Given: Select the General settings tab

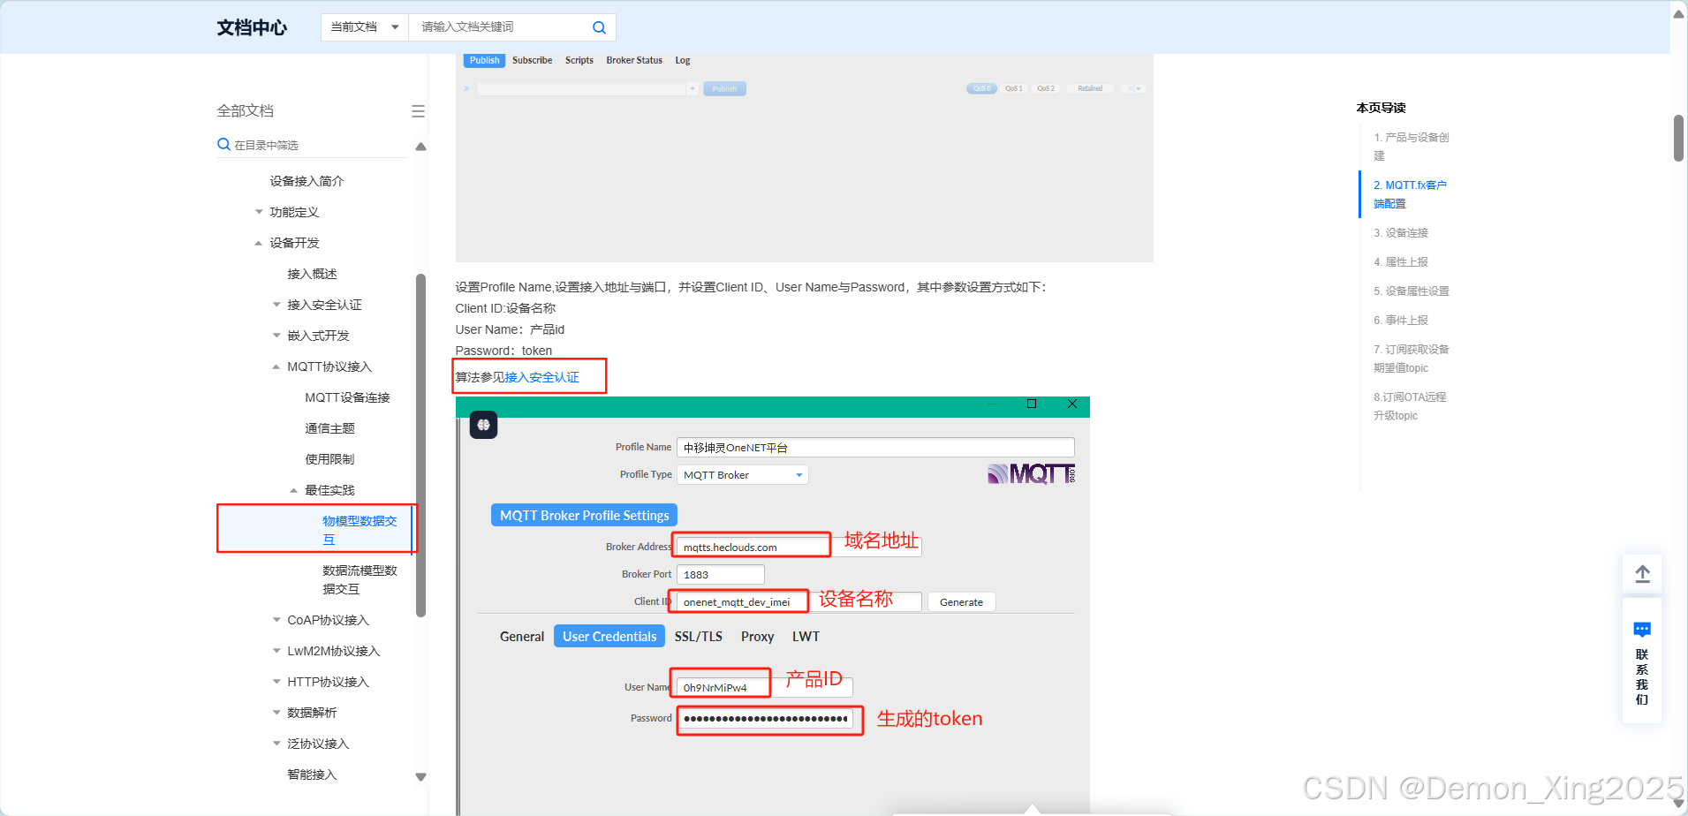Looking at the screenshot, I should 521,637.
